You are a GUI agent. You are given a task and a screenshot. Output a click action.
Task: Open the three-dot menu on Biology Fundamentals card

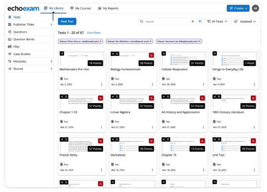point(152,84)
